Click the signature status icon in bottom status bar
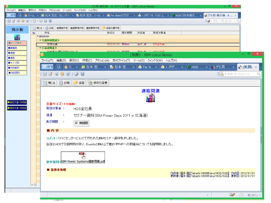 pyautogui.click(x=232, y=195)
